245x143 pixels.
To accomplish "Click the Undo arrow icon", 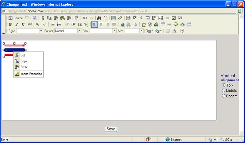I will (x=85, y=18).
